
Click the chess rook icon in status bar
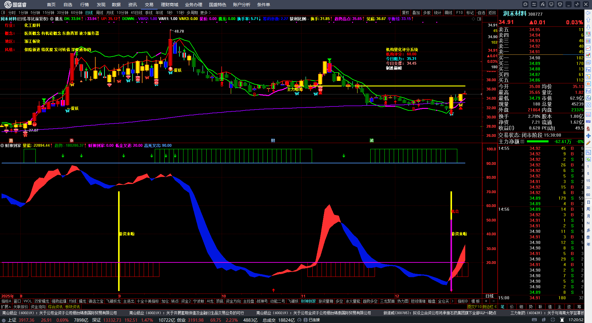click(x=562, y=320)
